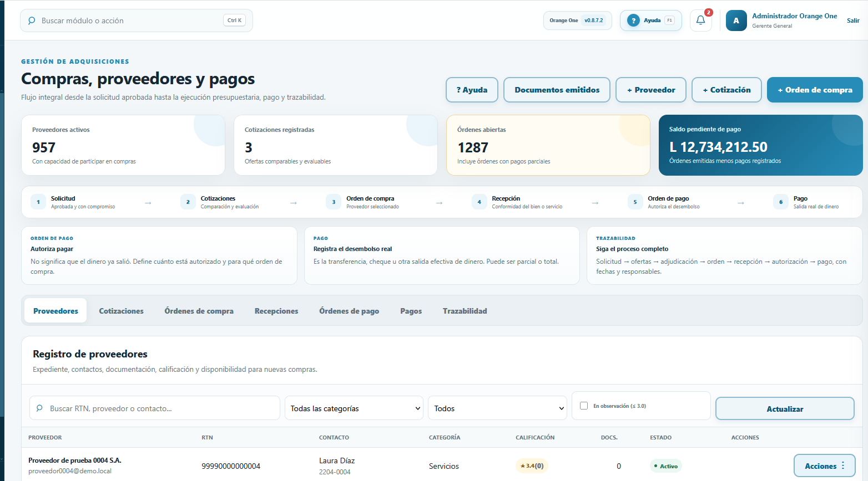Click step 4 Recepción number badge
Image resolution: width=868 pixels, height=481 pixels.
tap(480, 202)
